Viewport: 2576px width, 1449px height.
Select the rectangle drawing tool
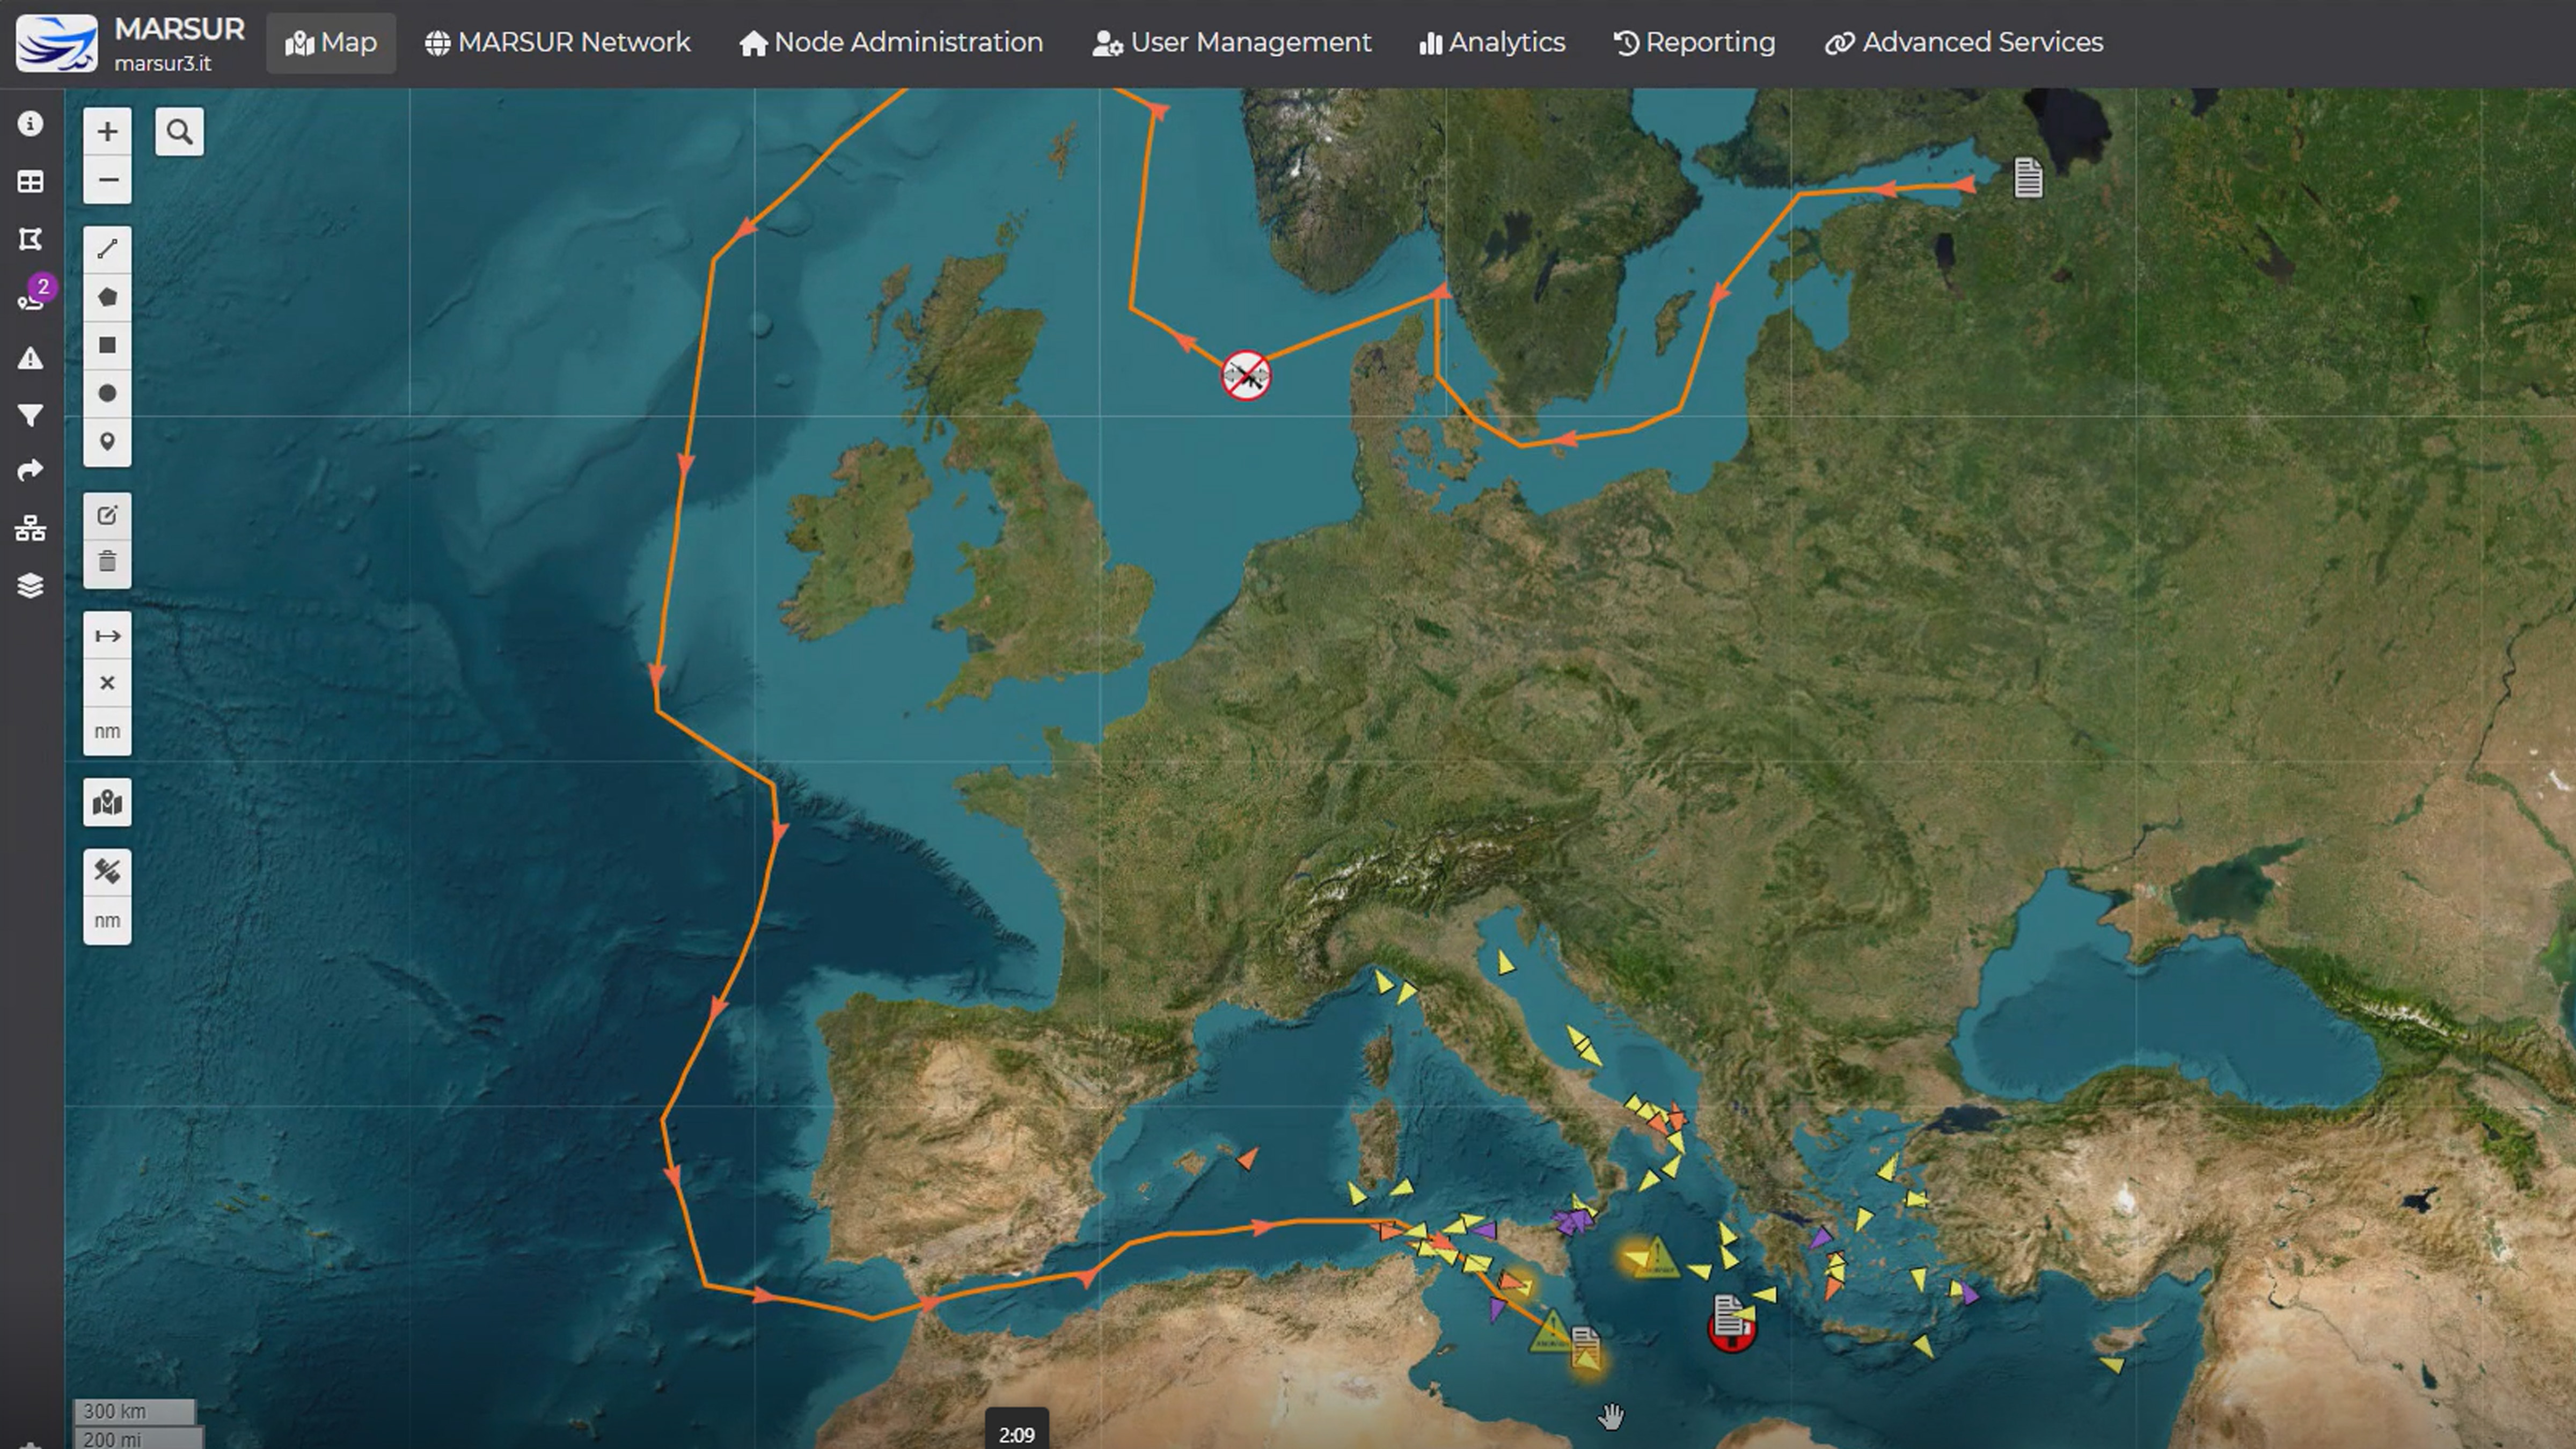[107, 344]
